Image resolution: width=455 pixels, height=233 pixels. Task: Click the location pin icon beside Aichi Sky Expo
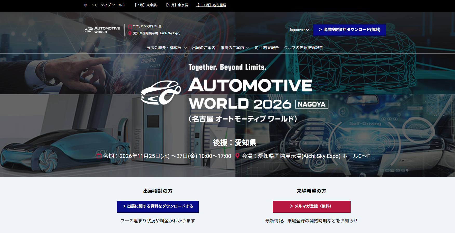(x=130, y=33)
